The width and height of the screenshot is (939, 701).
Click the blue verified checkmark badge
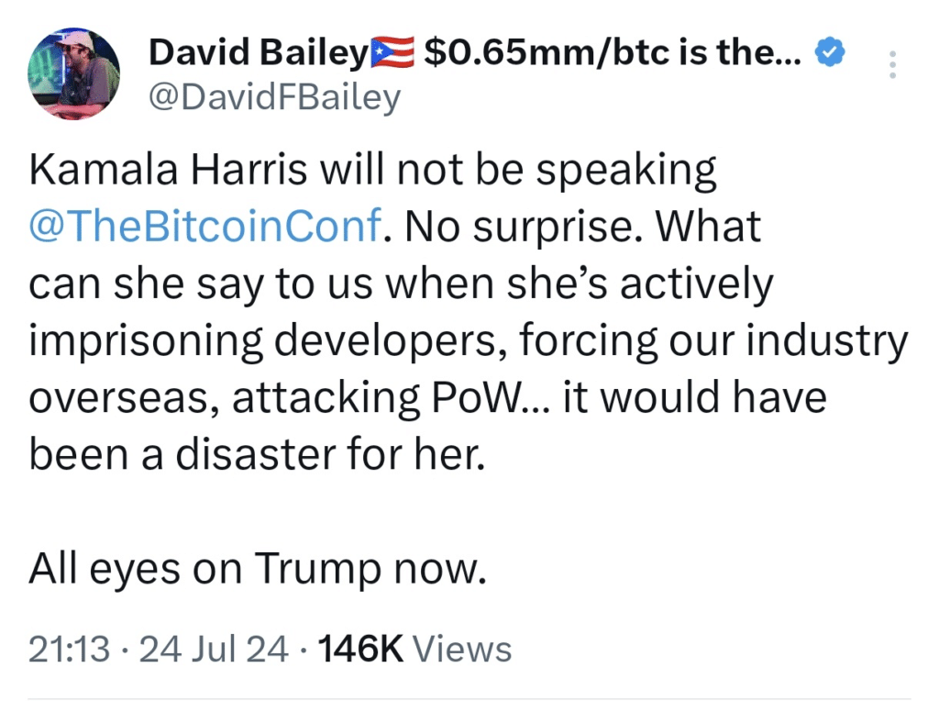[829, 55]
